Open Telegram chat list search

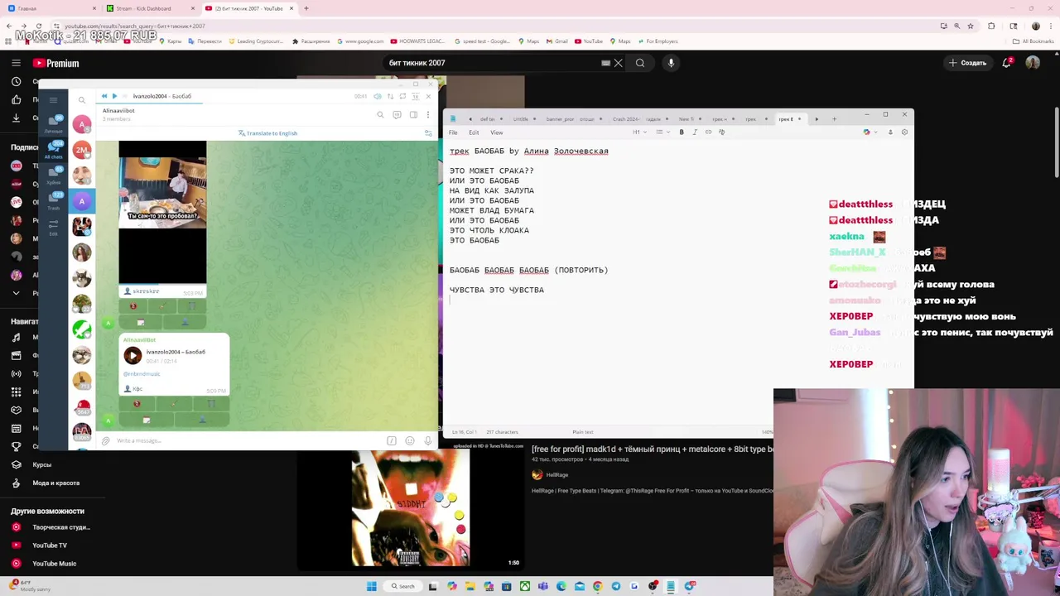click(x=82, y=100)
